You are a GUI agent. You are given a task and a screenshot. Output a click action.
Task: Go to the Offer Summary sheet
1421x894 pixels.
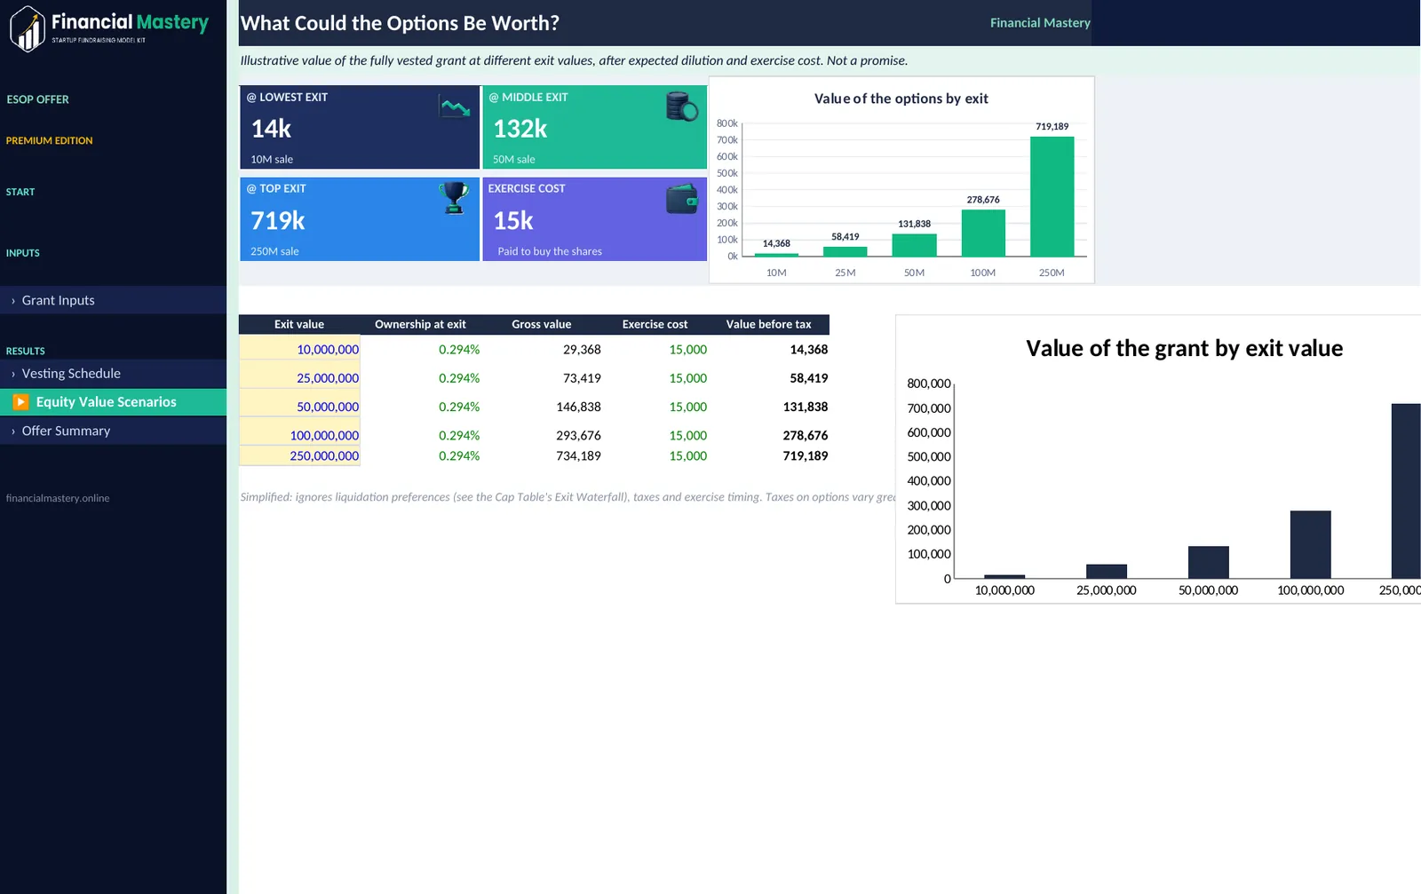[113, 431]
